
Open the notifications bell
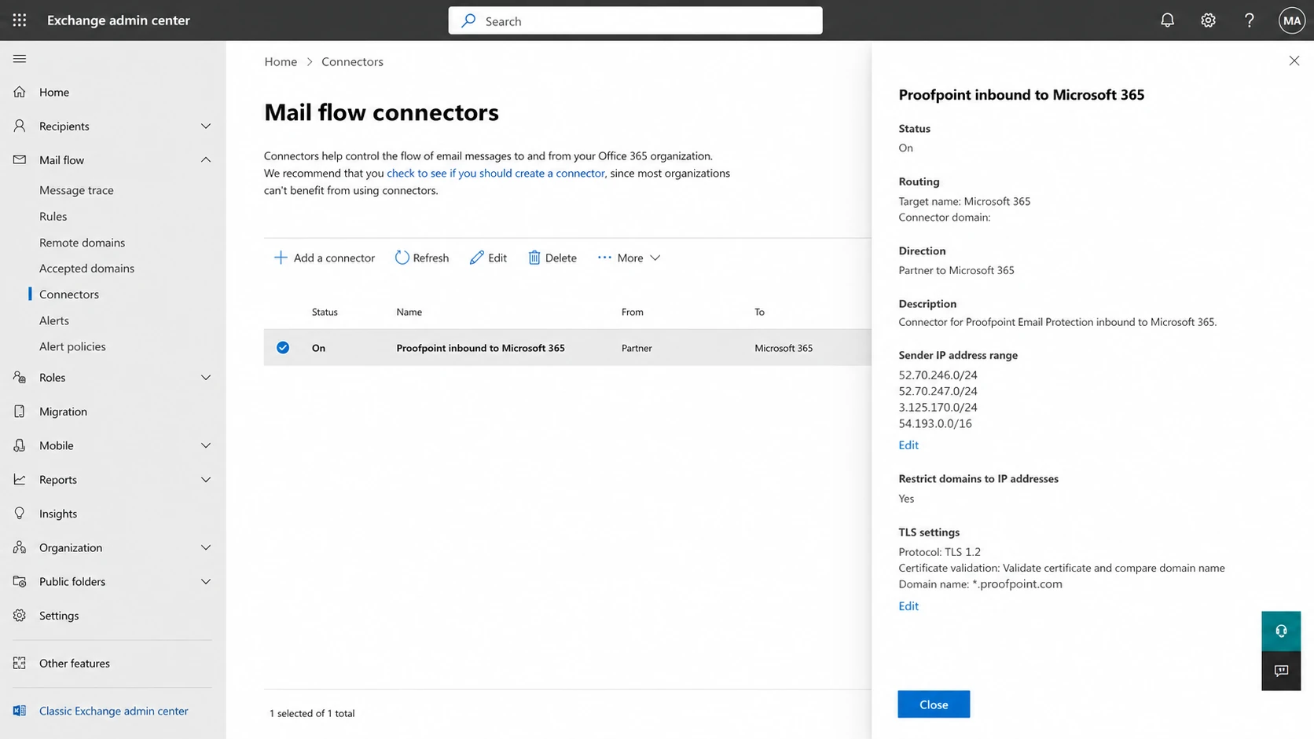click(x=1167, y=20)
